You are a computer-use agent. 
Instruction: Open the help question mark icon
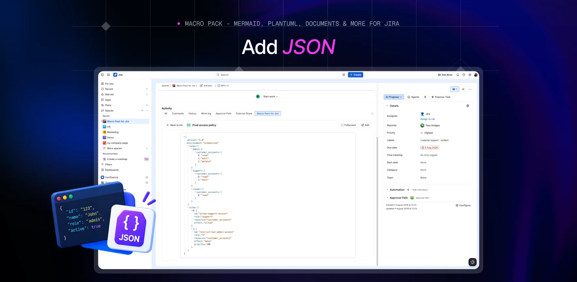pyautogui.click(x=464, y=75)
